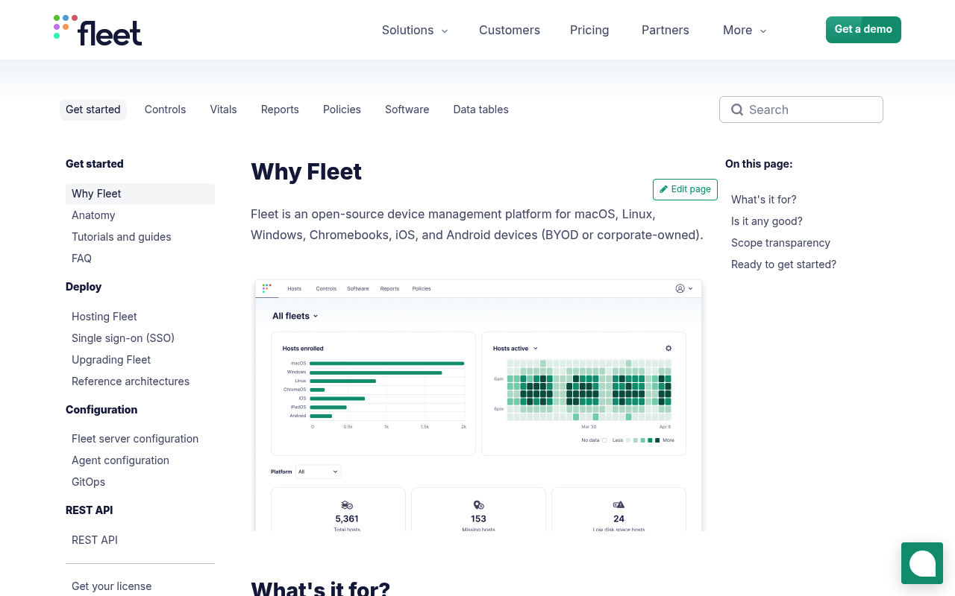
Task: Go to Upgrading Fleet in the sidebar
Action: [111, 360]
